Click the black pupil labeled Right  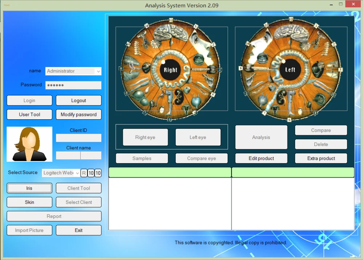[x=170, y=70]
